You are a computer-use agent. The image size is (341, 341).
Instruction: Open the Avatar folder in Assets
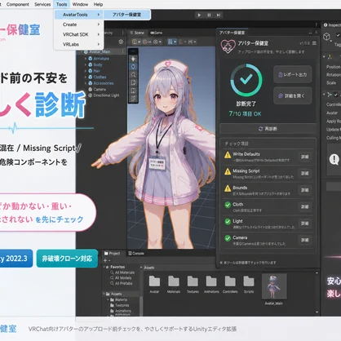[154, 284]
